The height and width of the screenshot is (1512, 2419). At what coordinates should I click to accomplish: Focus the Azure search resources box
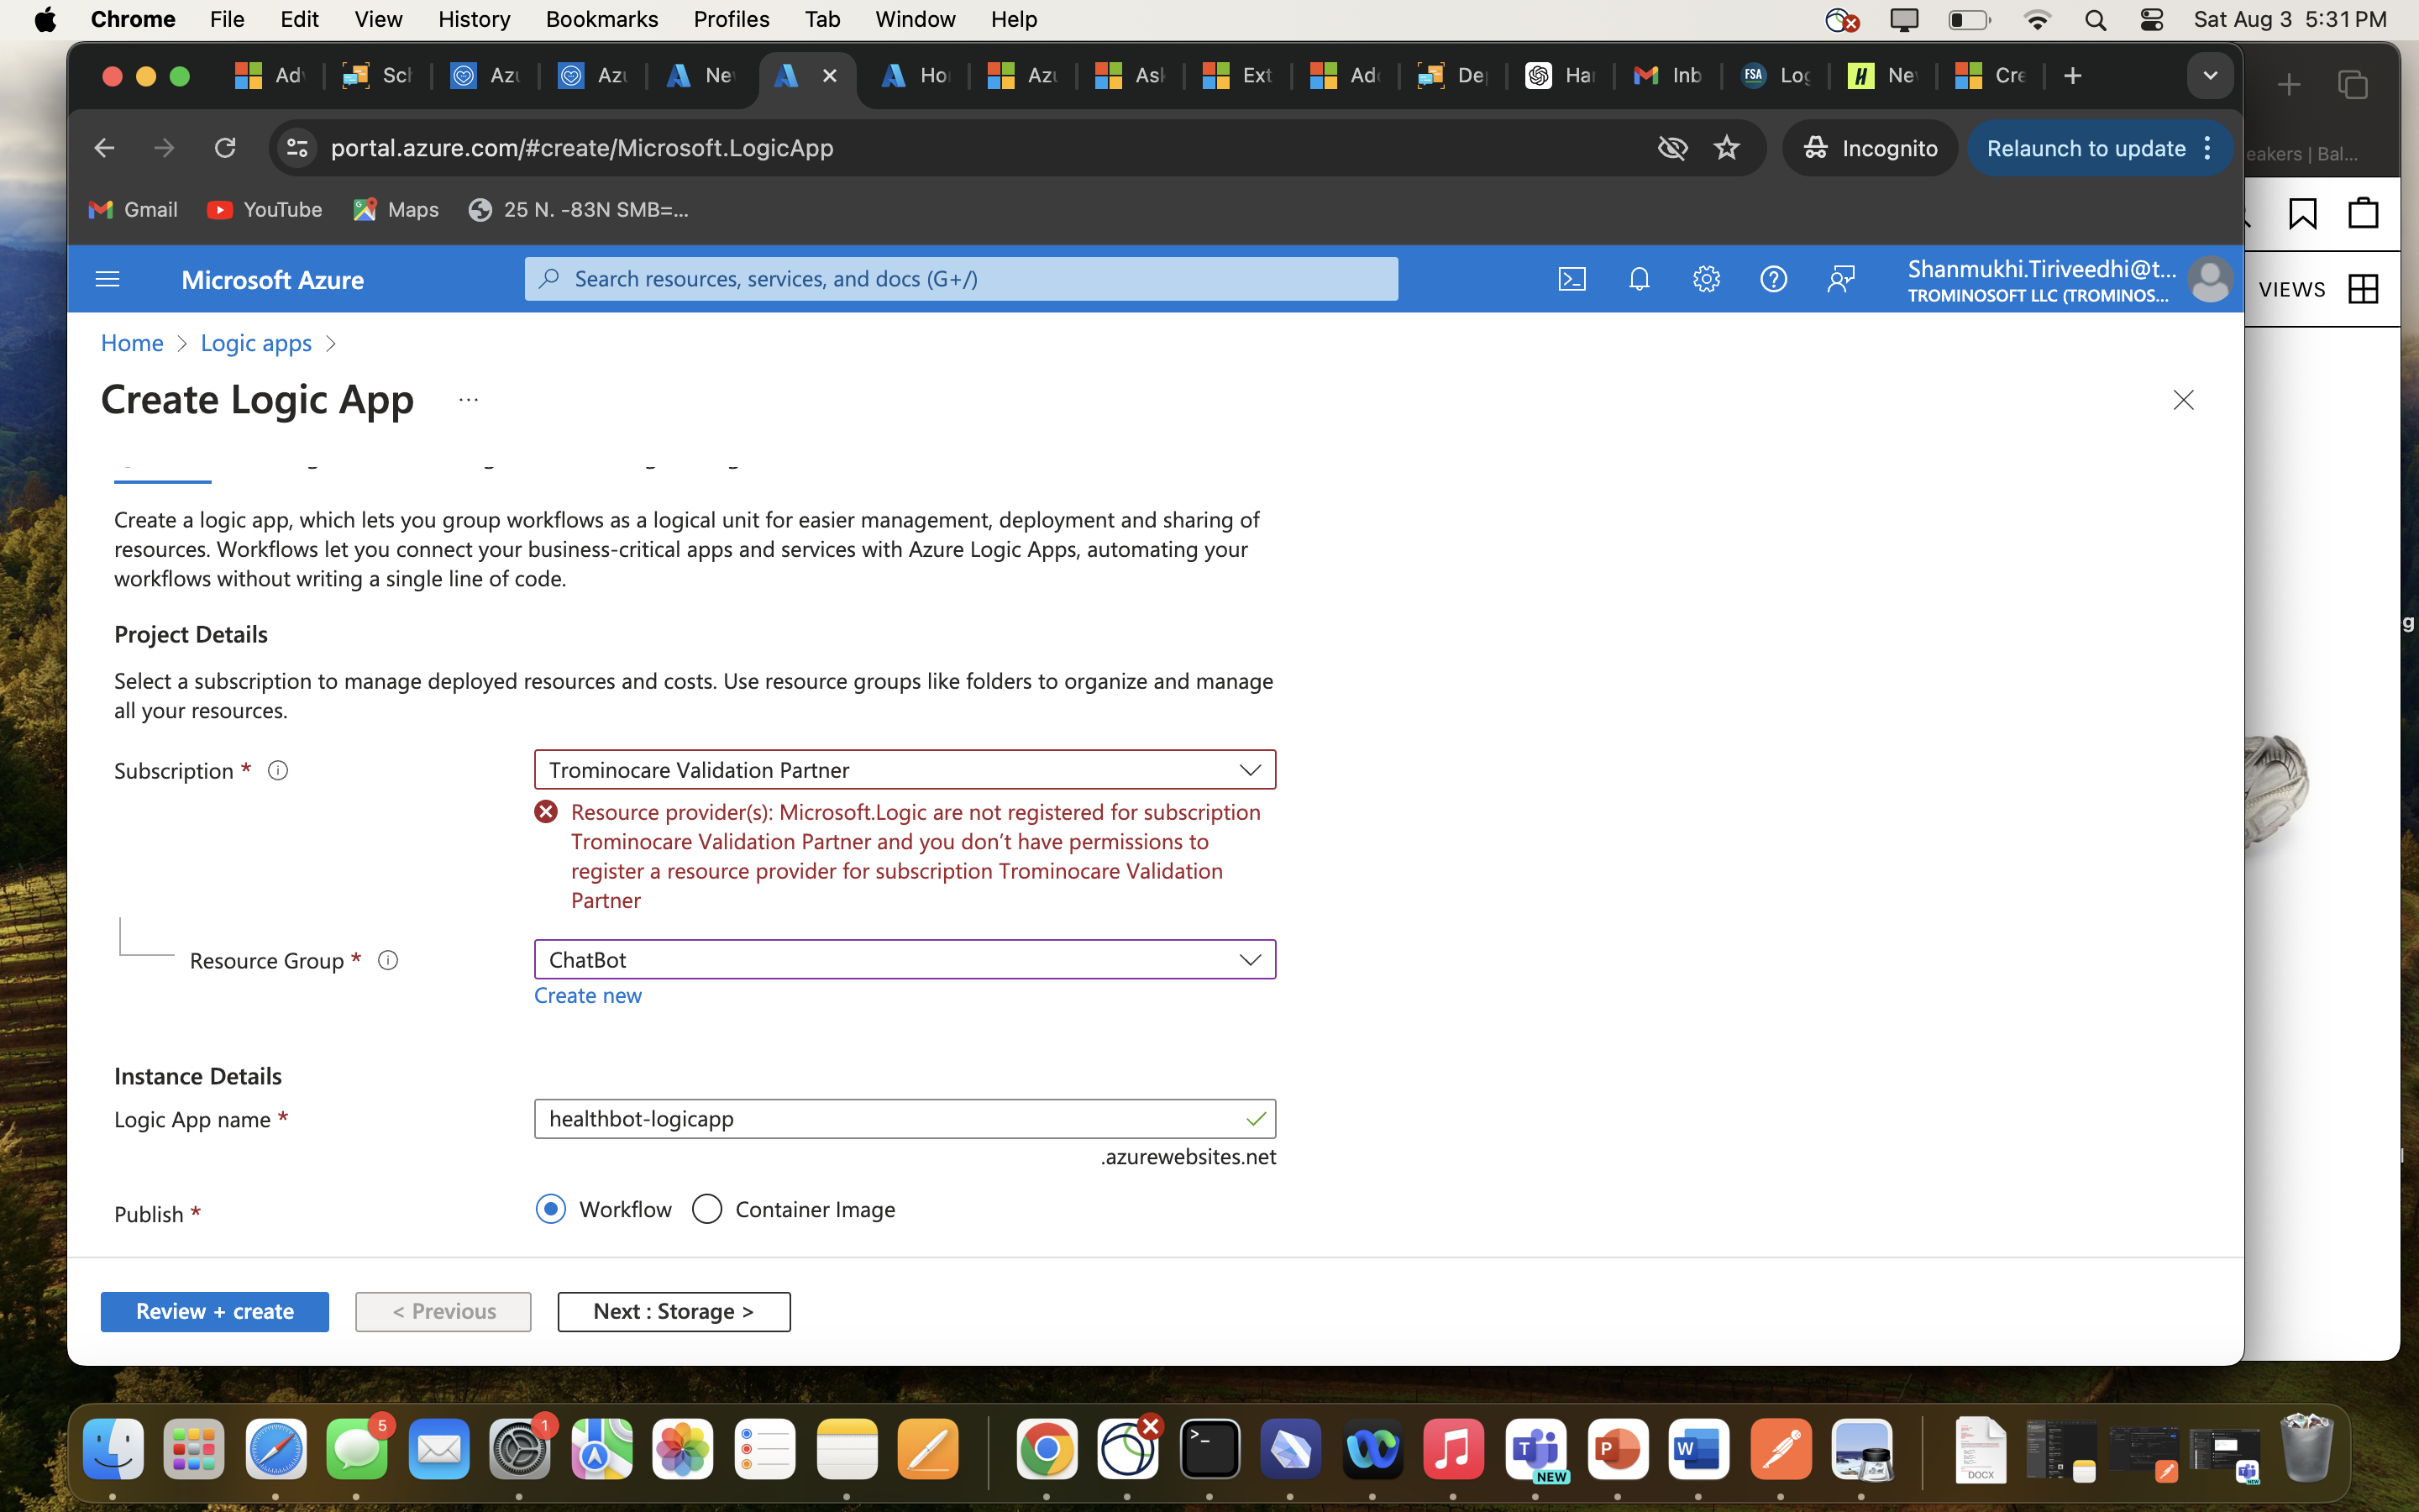tap(961, 279)
